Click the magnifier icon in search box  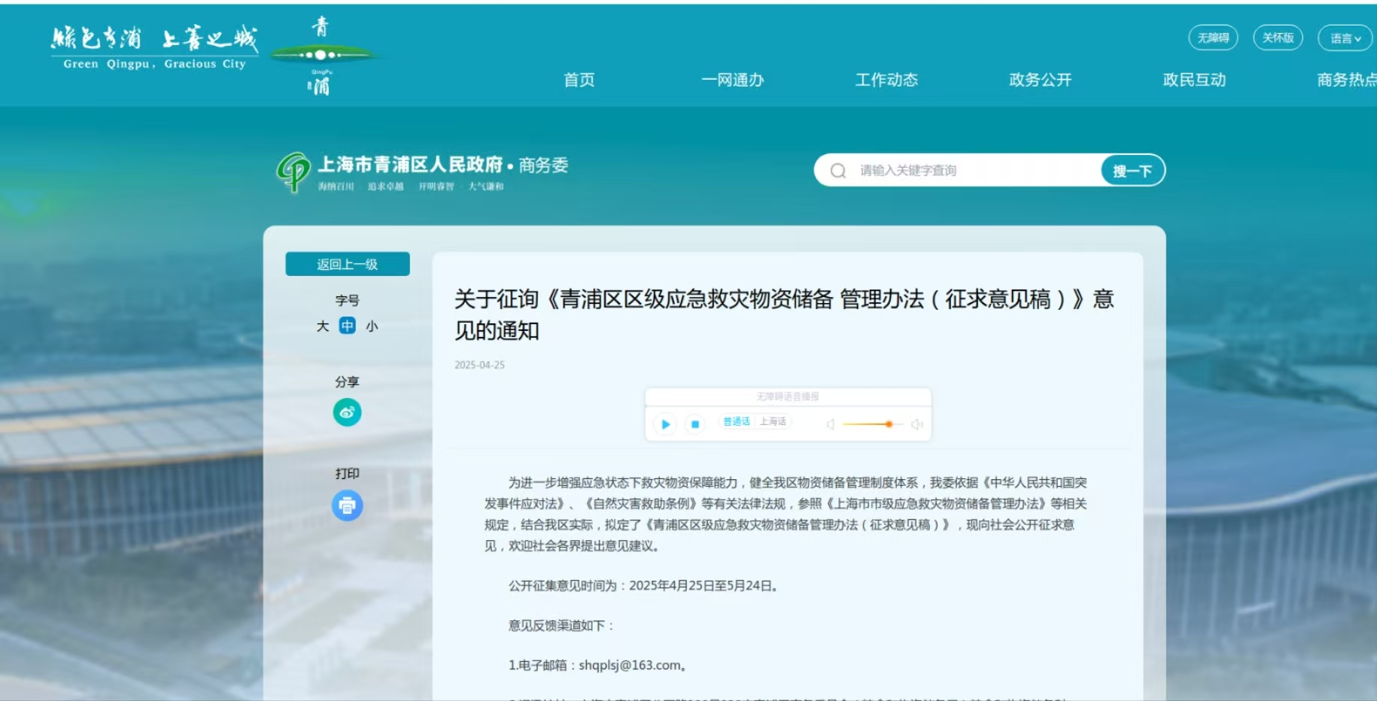(837, 171)
